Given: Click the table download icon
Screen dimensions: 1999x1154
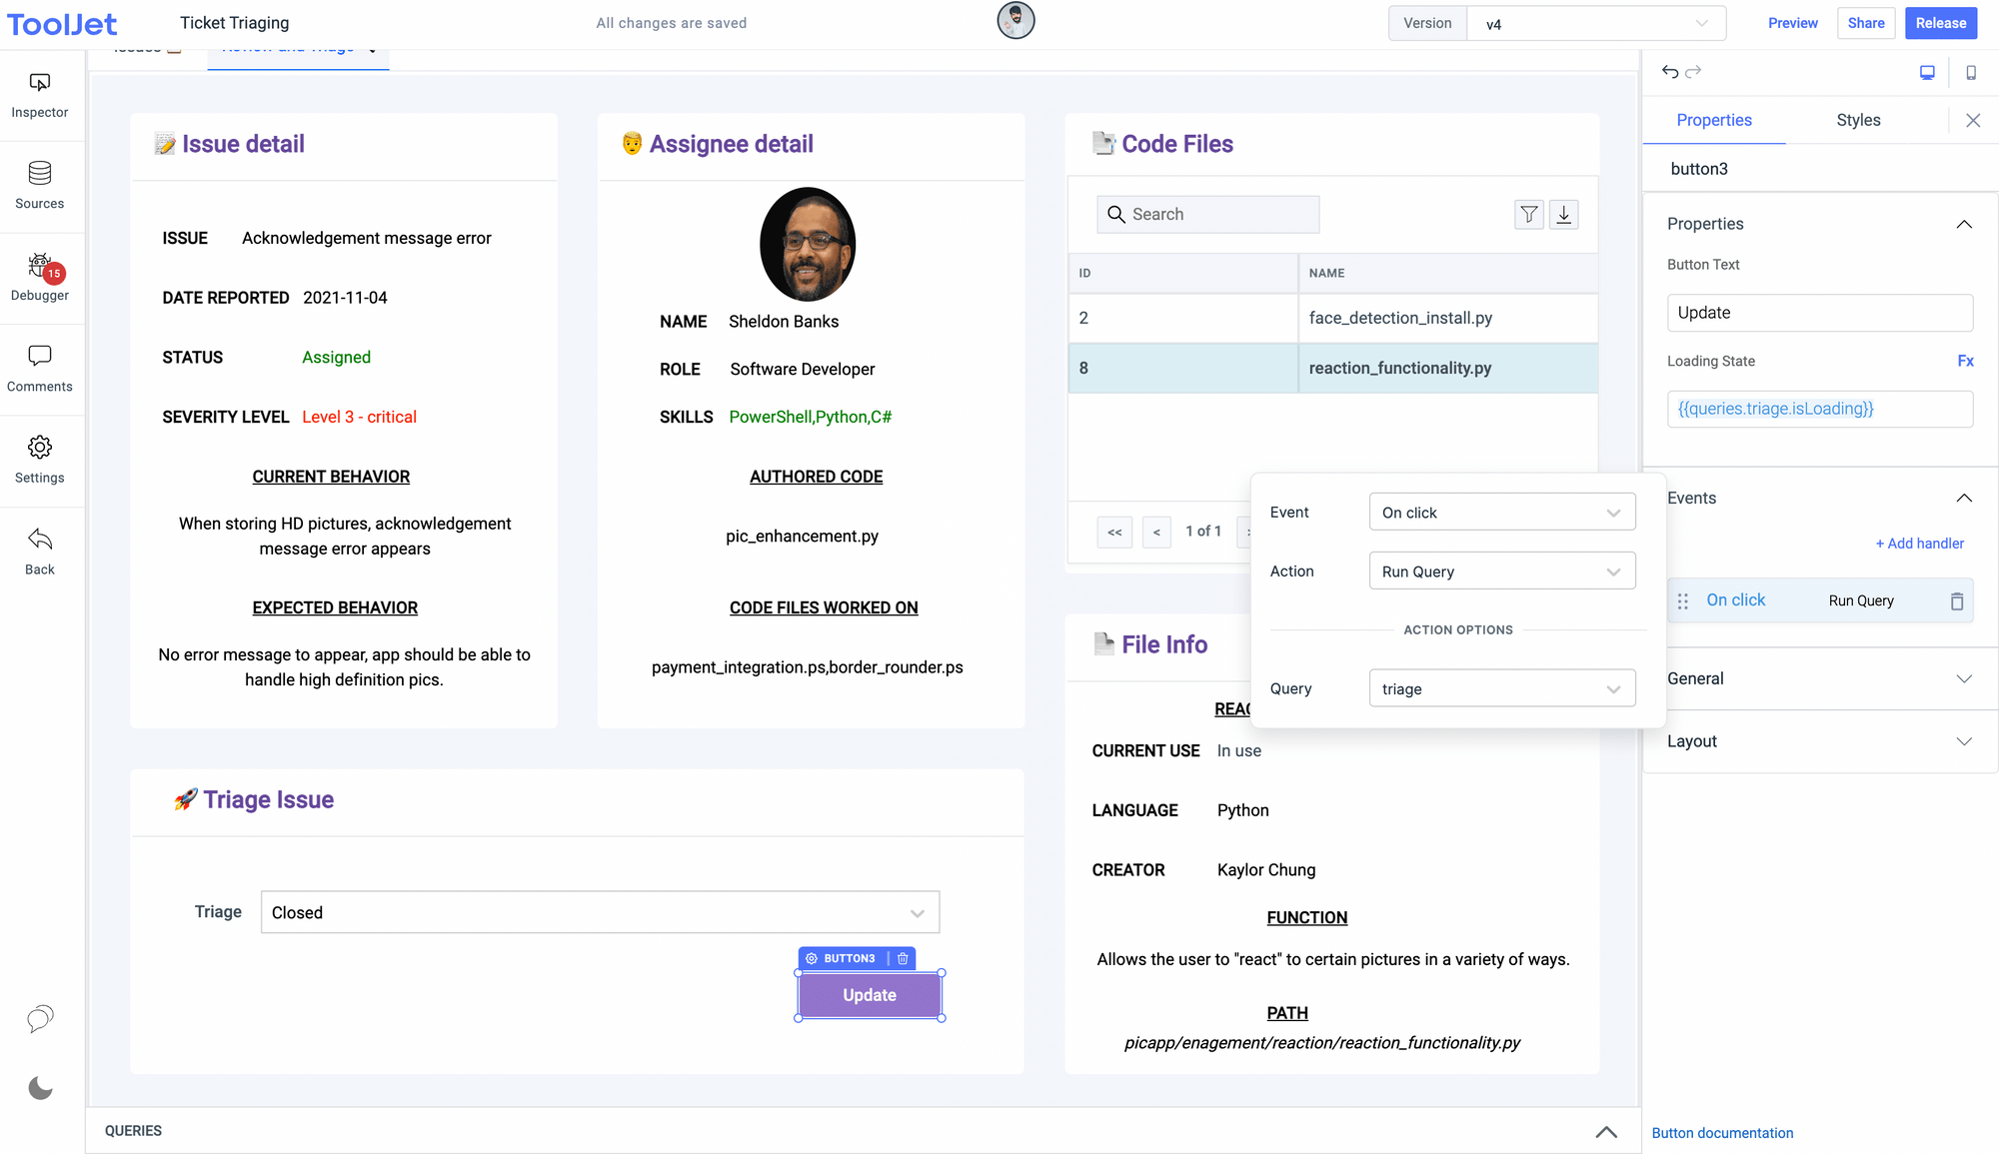Looking at the screenshot, I should point(1564,214).
